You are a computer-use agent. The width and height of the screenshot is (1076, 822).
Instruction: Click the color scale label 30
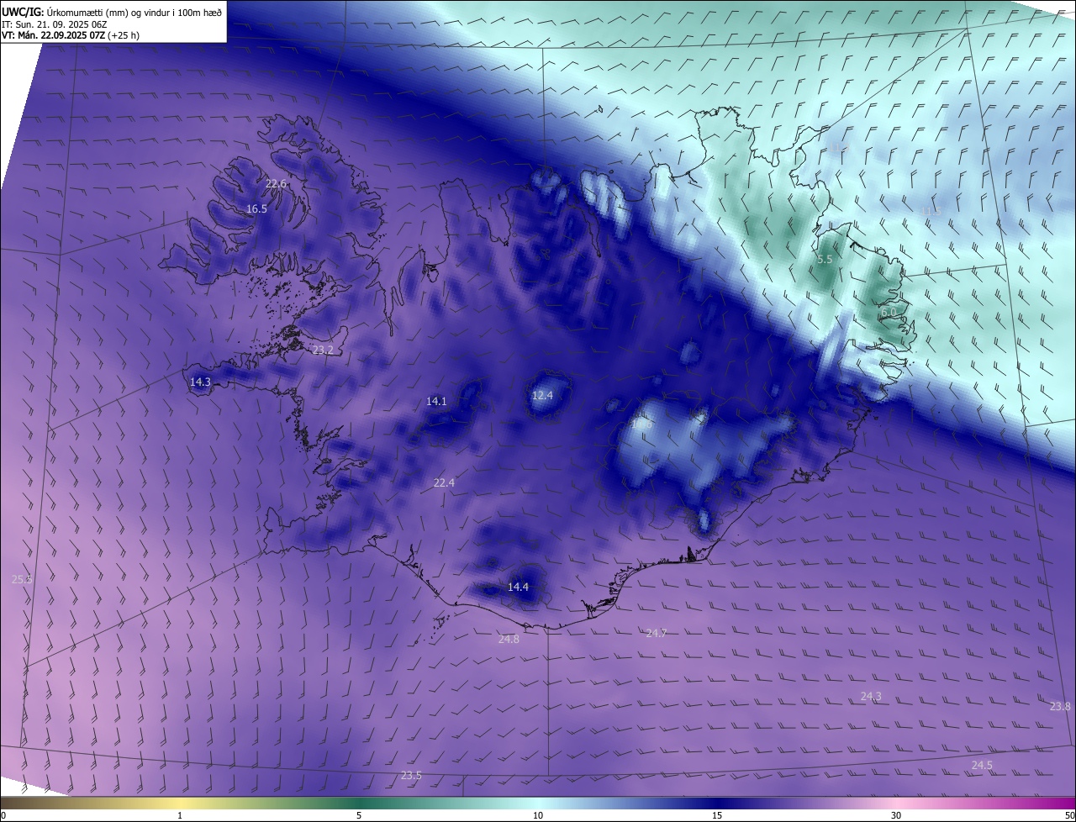tap(896, 815)
